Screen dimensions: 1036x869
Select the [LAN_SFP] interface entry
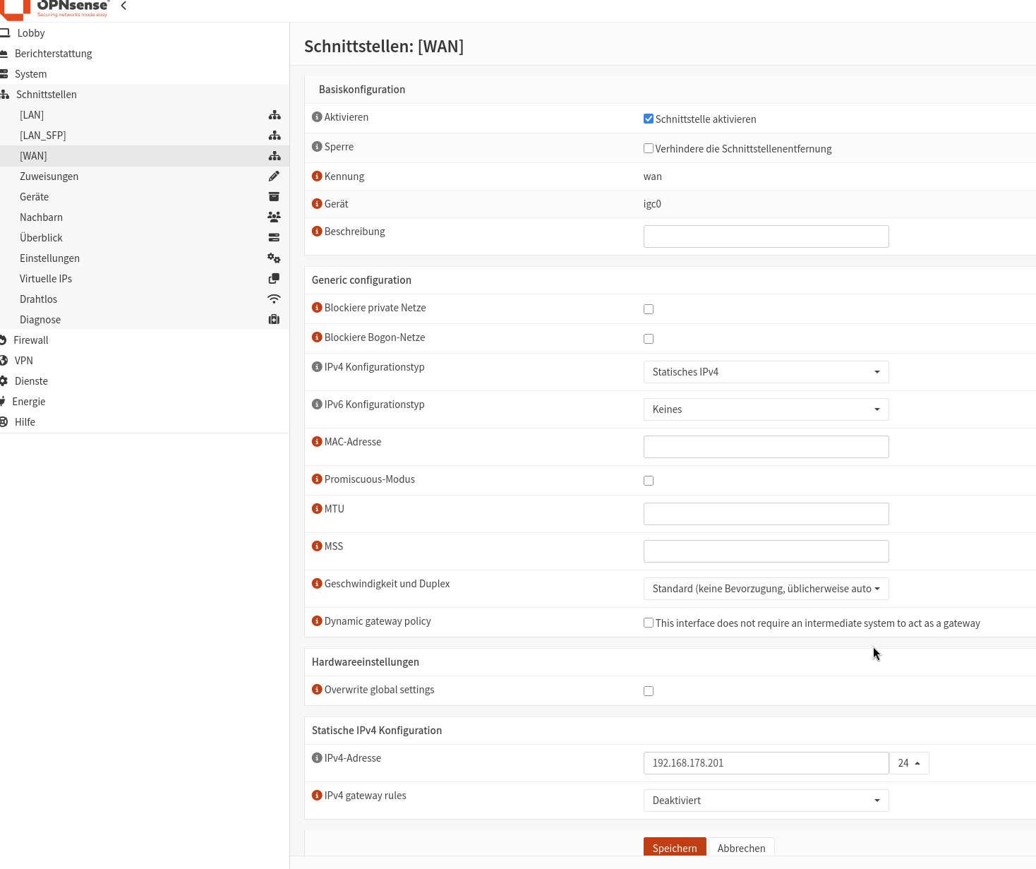coord(43,136)
